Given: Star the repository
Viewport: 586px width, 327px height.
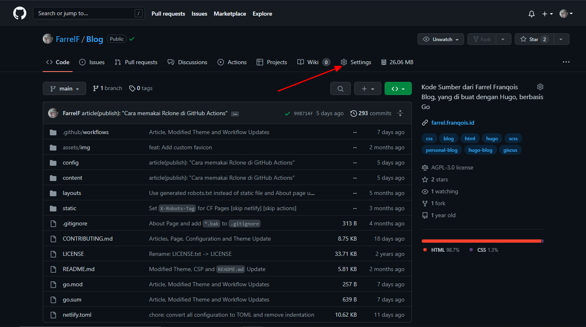Looking at the screenshot, I should [x=534, y=39].
